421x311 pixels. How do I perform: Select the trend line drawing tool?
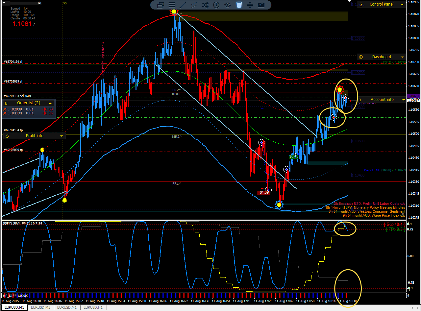[183, 5]
